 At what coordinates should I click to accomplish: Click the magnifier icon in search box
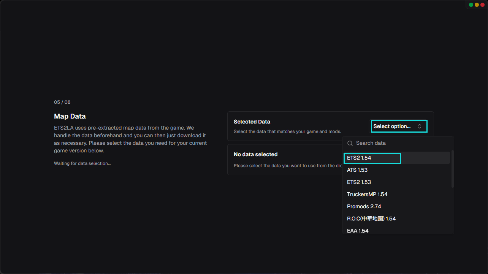coord(350,143)
